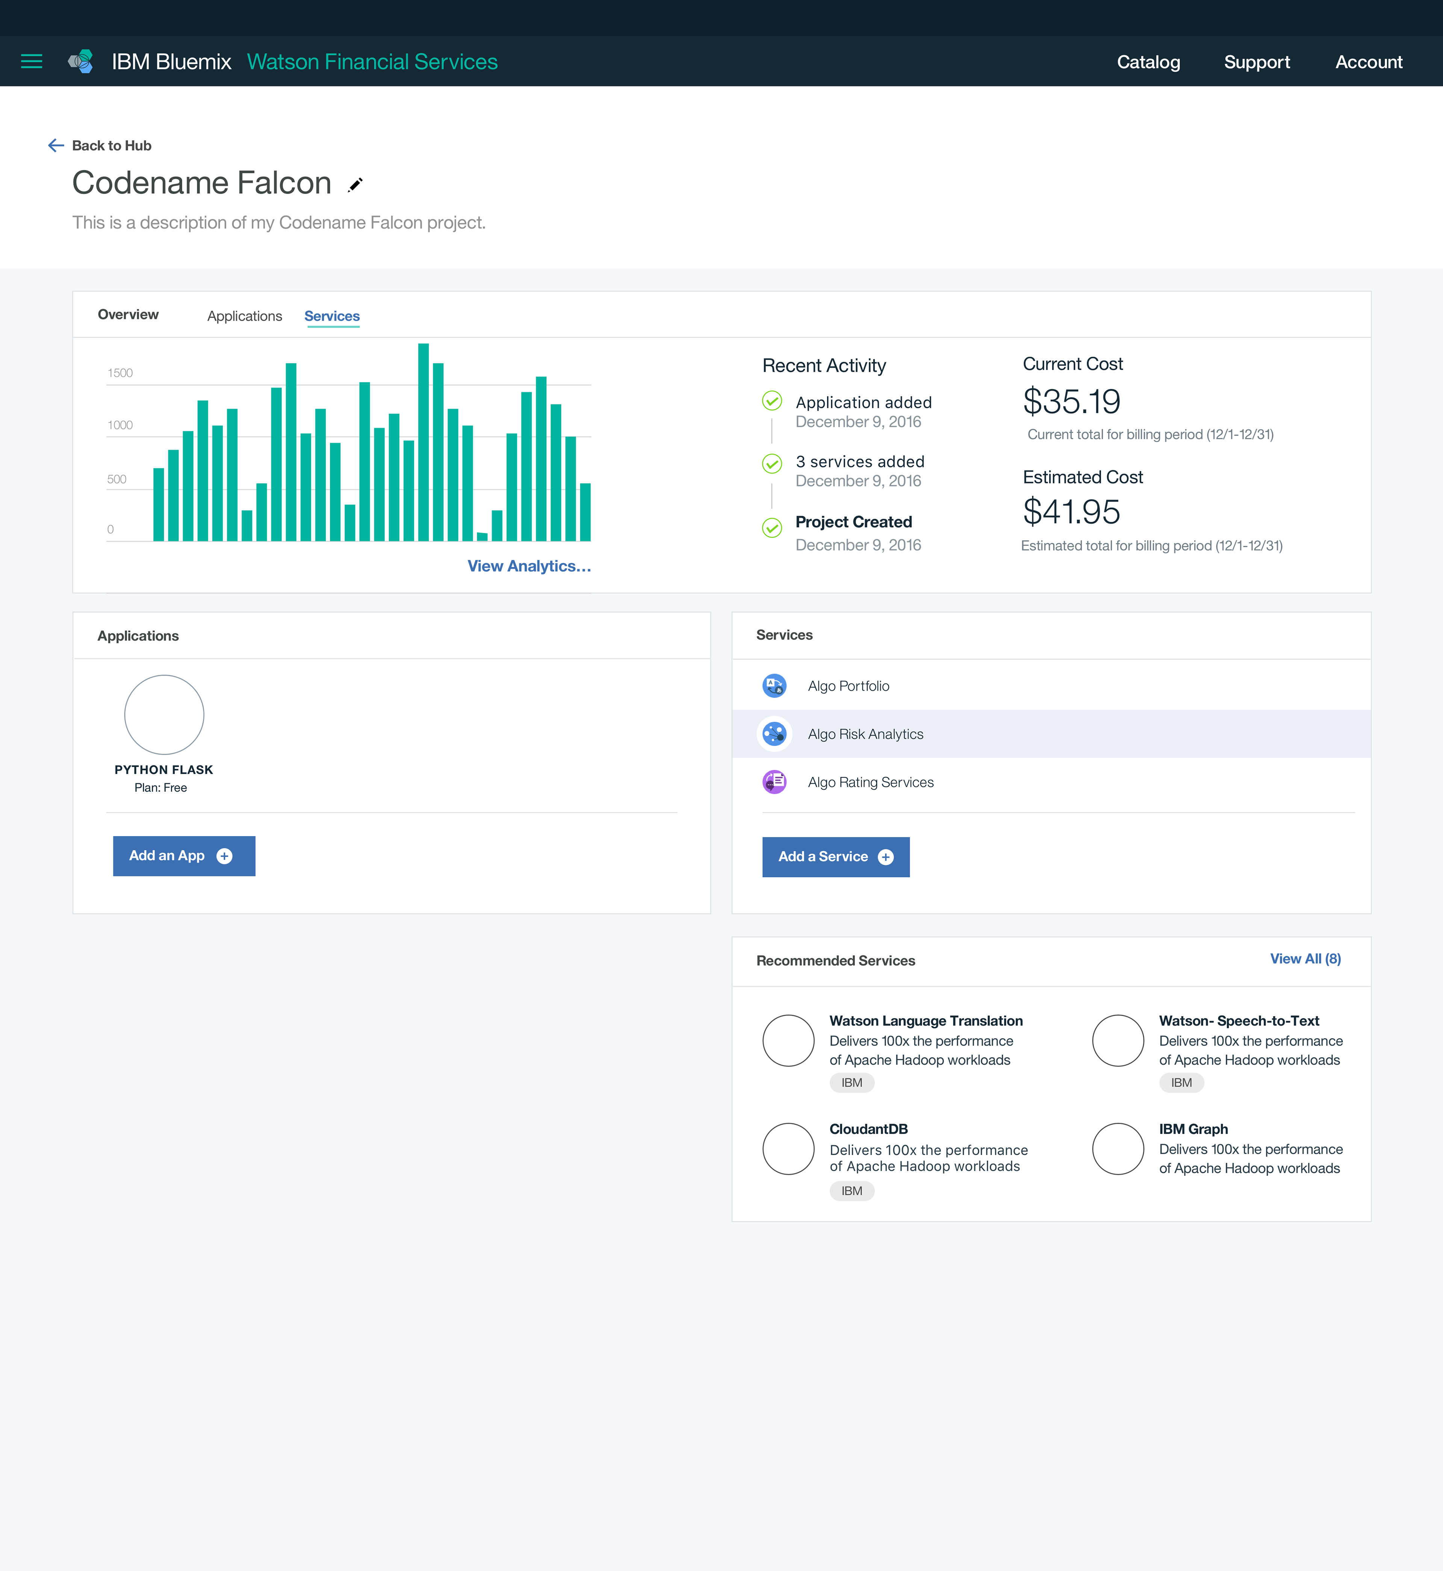Screen dimensions: 1443x1571
Task: Open the Watson- Speech-to-Text title
Action: point(1239,1020)
